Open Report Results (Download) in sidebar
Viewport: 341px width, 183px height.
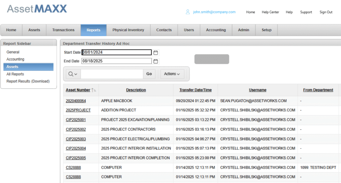28,81
